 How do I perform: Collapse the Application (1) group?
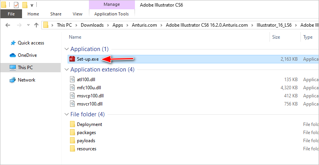coord(66,49)
